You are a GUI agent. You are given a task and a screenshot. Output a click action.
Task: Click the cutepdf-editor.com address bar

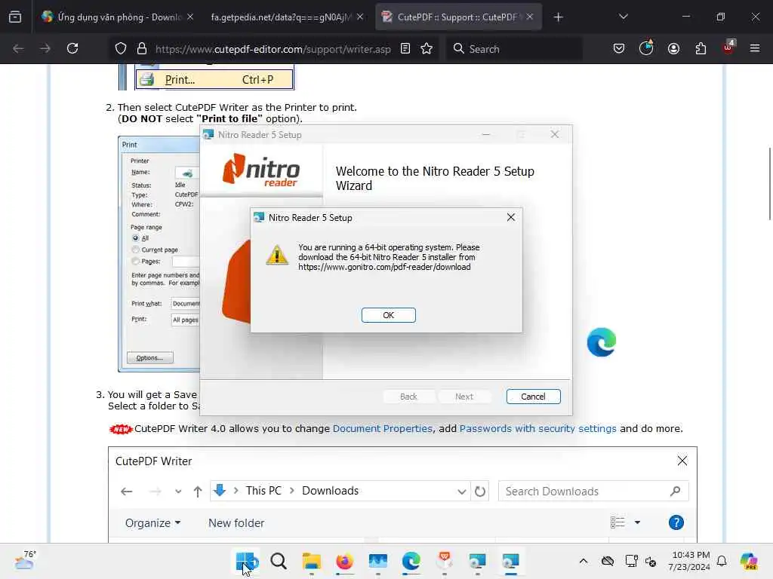273,49
